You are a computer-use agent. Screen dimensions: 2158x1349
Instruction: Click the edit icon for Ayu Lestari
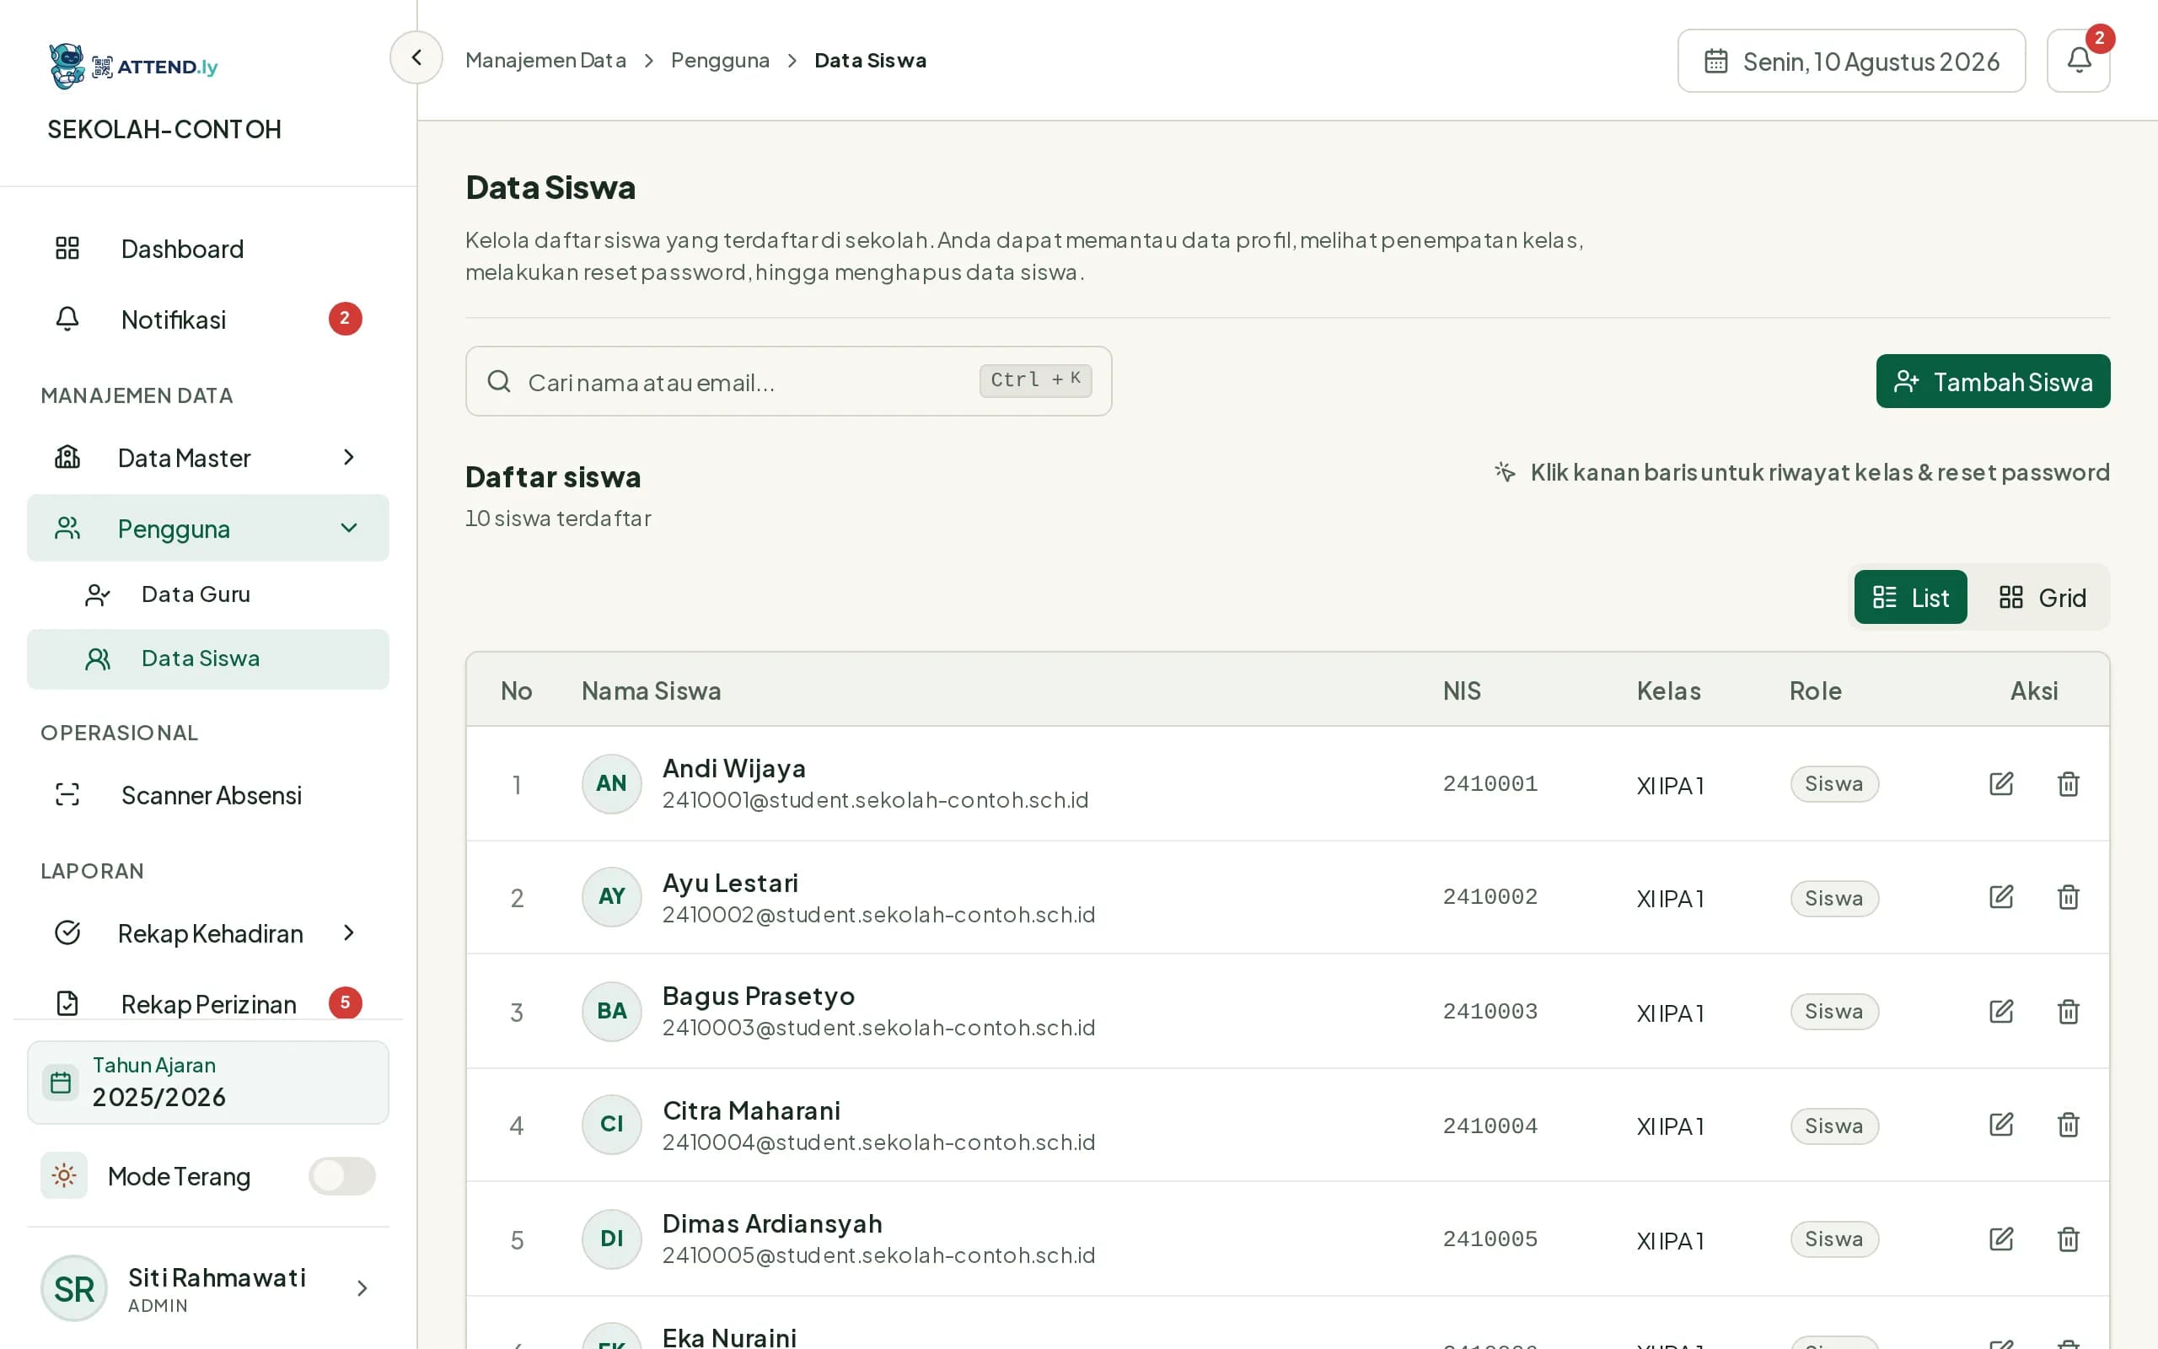click(2001, 896)
